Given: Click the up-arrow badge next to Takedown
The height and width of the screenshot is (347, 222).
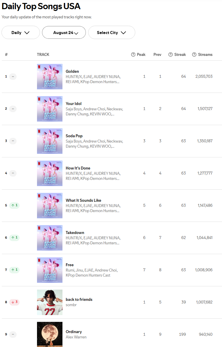Looking at the screenshot, I should pos(14,238).
